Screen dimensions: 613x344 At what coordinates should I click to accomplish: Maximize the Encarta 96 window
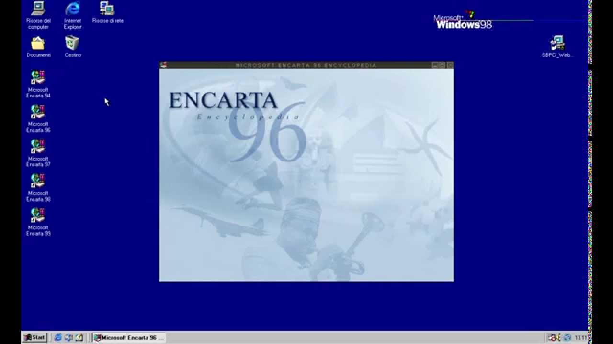click(x=442, y=65)
